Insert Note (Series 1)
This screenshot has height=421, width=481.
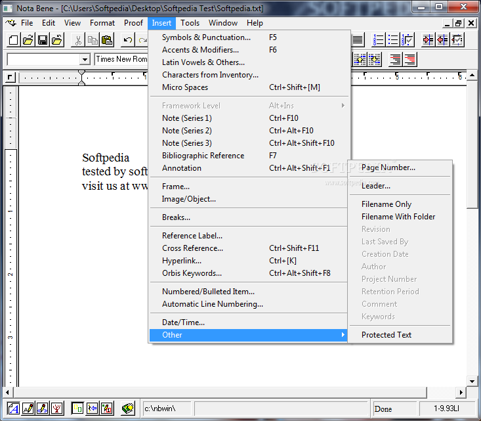tap(249, 118)
